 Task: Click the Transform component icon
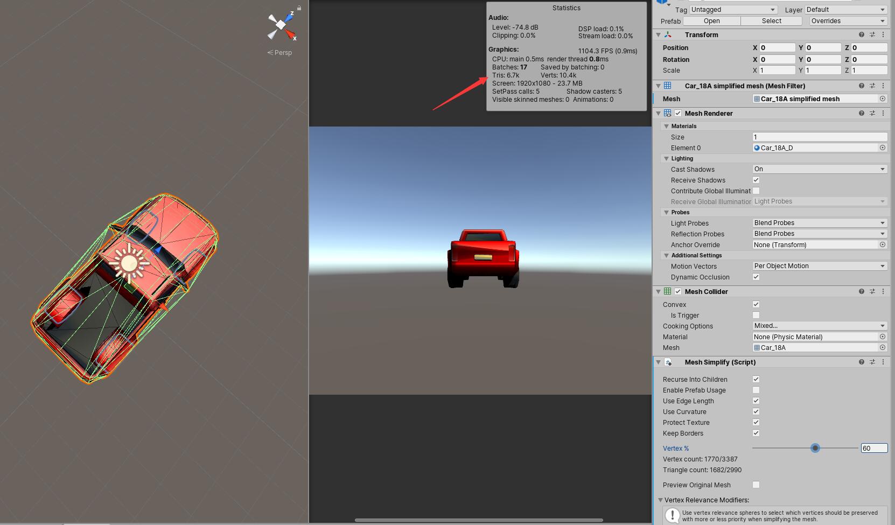(668, 34)
